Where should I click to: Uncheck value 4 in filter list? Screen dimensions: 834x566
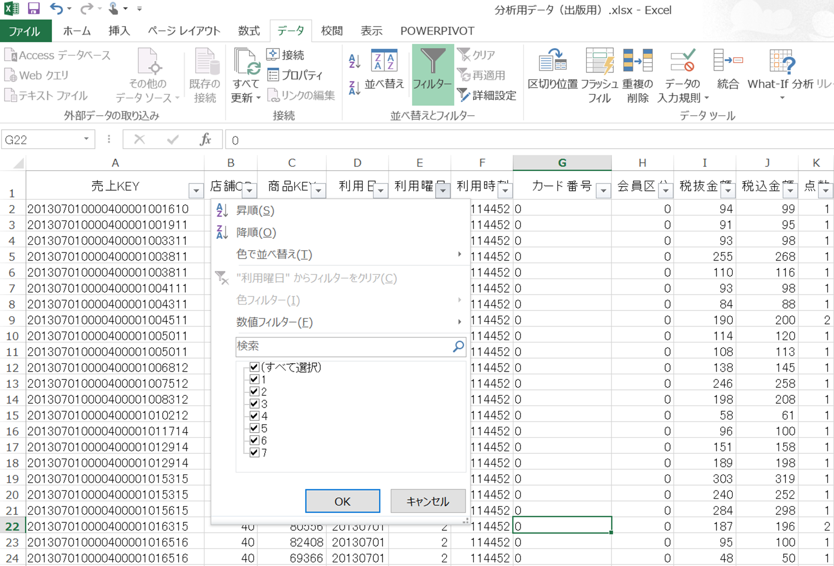pos(255,416)
